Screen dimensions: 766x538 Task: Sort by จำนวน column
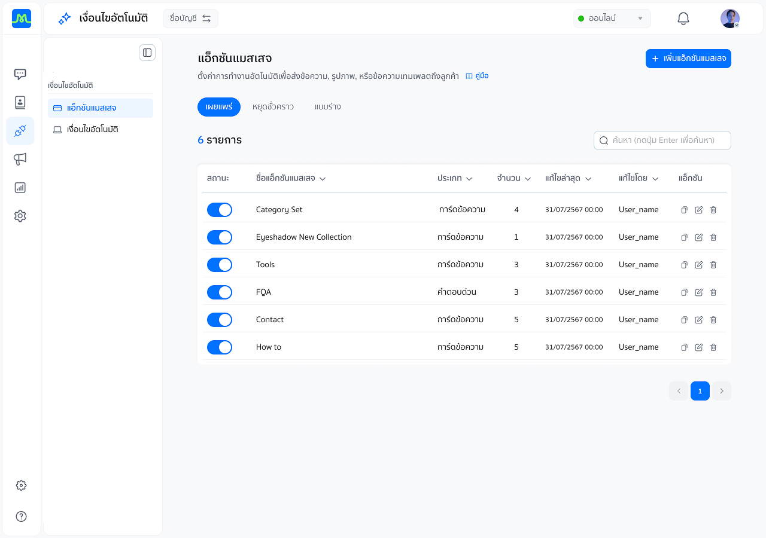point(514,178)
